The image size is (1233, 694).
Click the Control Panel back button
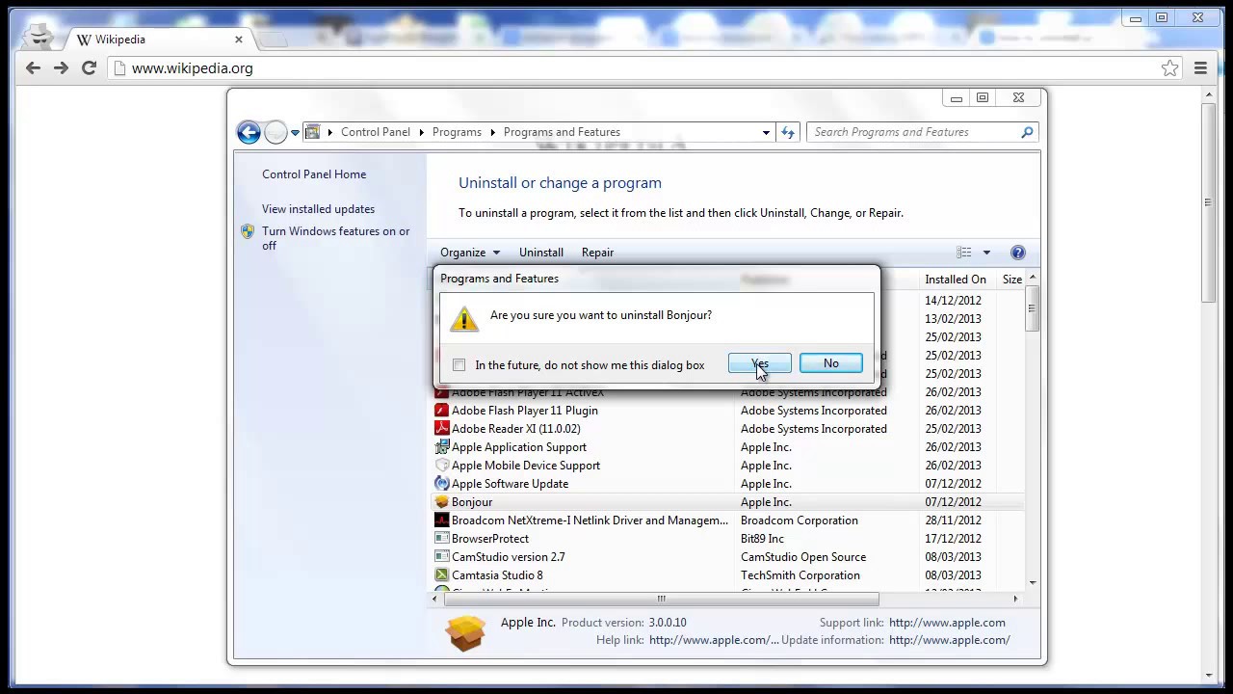[x=249, y=132]
